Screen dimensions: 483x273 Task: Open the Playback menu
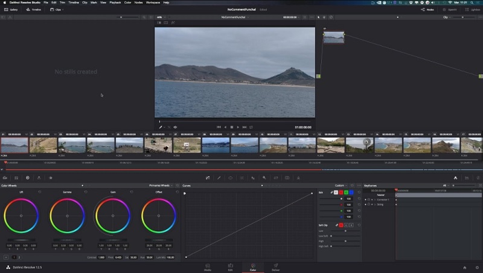115,2
